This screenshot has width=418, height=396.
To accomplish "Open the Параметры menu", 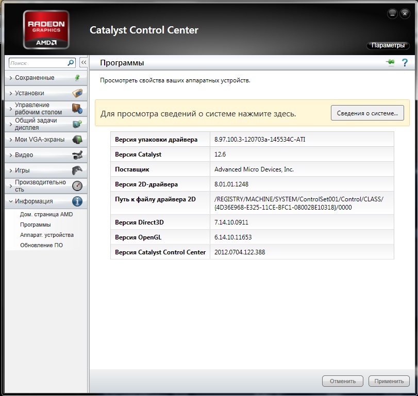I will 388,45.
